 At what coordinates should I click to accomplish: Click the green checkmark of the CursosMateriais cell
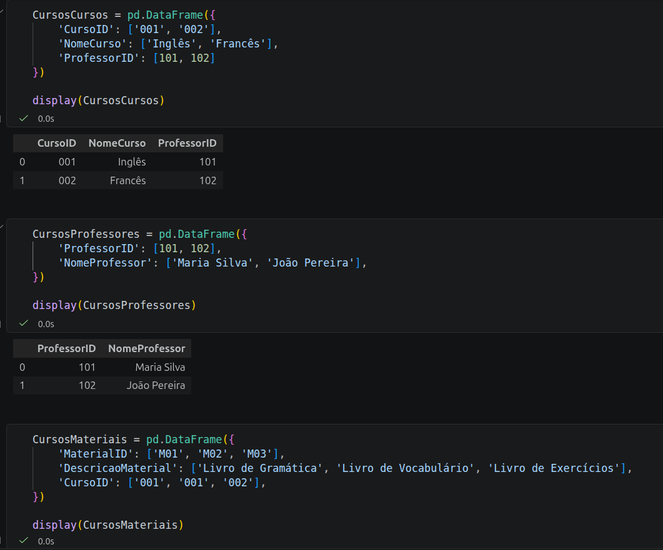24,540
